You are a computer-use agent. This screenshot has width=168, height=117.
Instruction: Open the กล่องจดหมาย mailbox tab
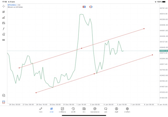(x=95, y=110)
